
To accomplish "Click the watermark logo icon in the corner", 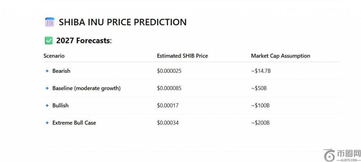I will pyautogui.click(x=329, y=155).
